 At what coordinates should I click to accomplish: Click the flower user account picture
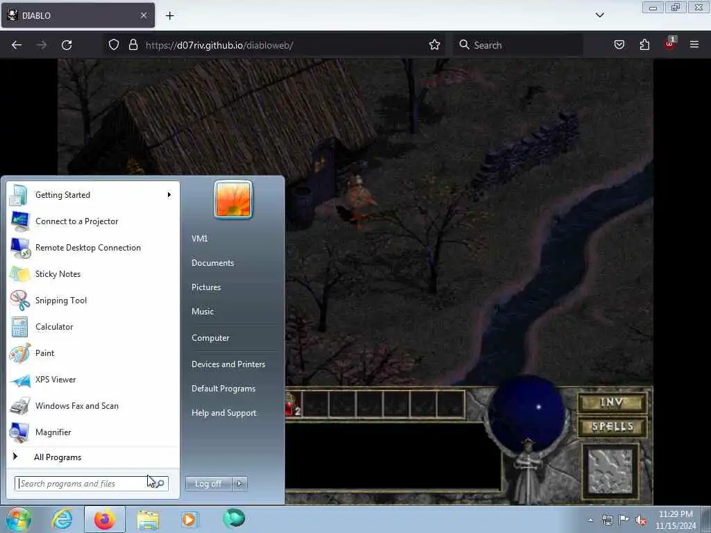(x=233, y=199)
